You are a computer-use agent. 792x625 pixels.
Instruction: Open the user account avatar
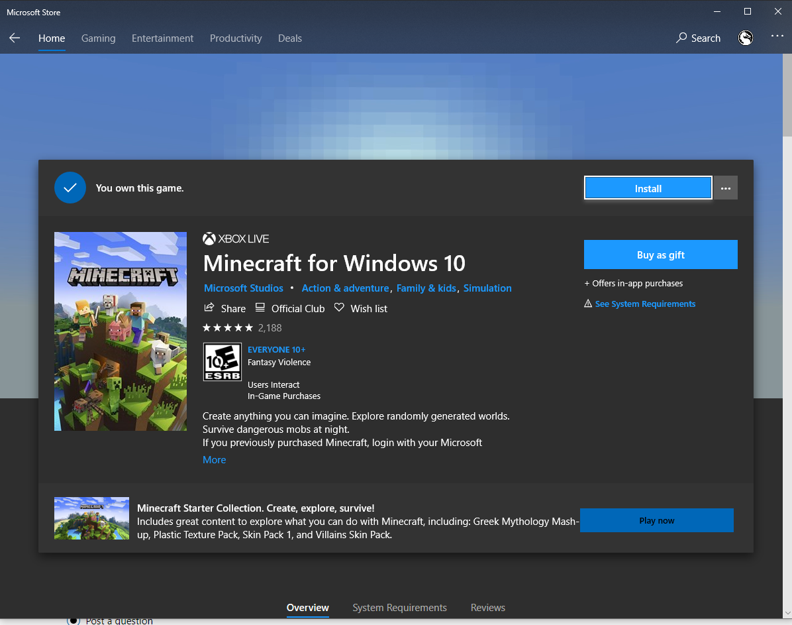coord(746,38)
